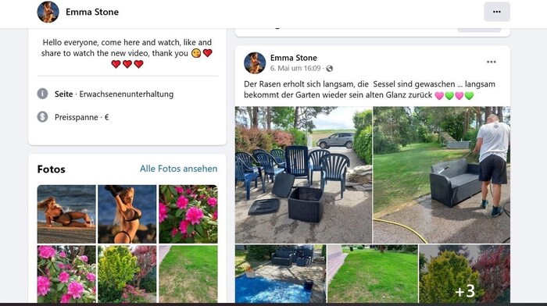Open the post timestamp 6. Mai um 16:09

pyautogui.click(x=295, y=69)
